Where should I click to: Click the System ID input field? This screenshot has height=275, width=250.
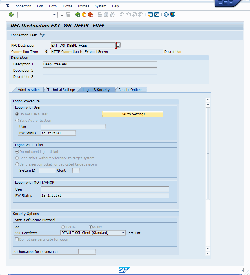(47, 170)
